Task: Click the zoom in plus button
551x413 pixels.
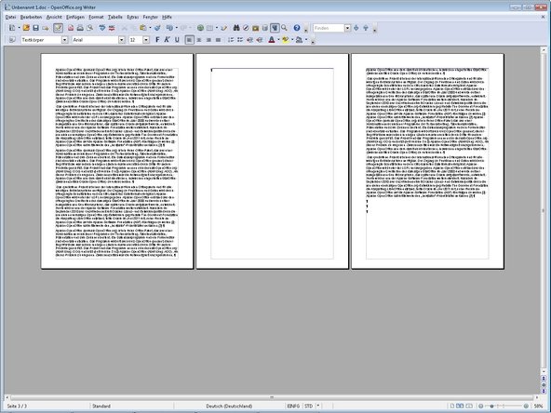Action: pos(526,406)
